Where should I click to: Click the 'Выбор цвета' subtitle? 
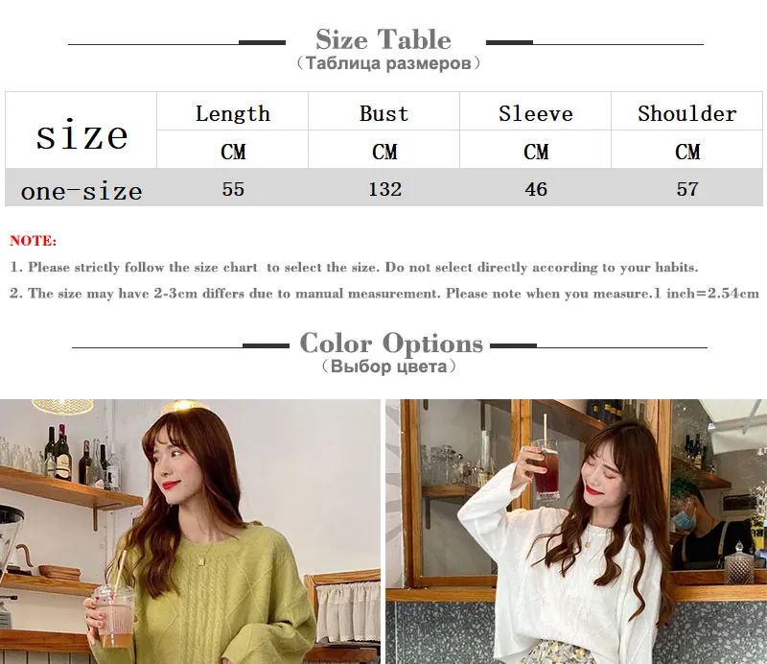[x=389, y=367]
